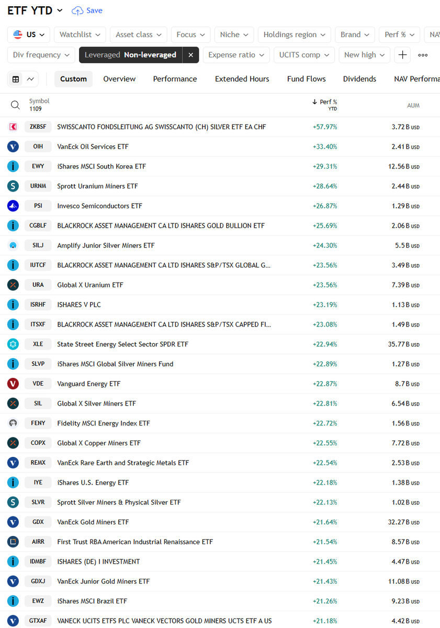Click the EWZ iShares logo icon
The height and width of the screenshot is (628, 440).
13,601
